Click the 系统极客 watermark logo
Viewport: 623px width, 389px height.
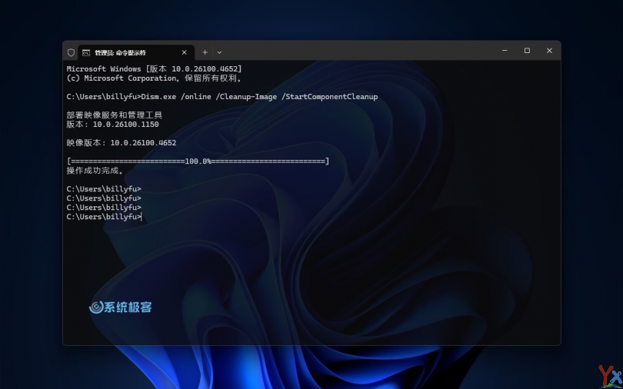click(x=121, y=307)
